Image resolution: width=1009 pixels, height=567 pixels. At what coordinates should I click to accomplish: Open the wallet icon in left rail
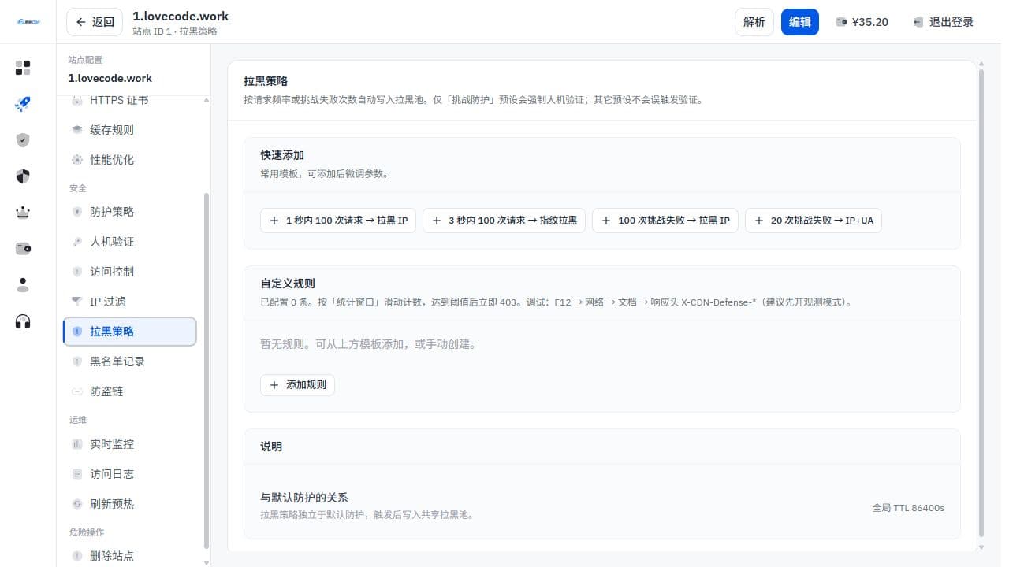(23, 249)
